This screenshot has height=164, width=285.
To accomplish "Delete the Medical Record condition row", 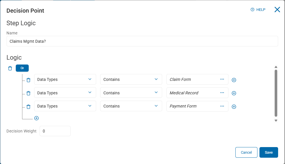I will click(x=28, y=93).
